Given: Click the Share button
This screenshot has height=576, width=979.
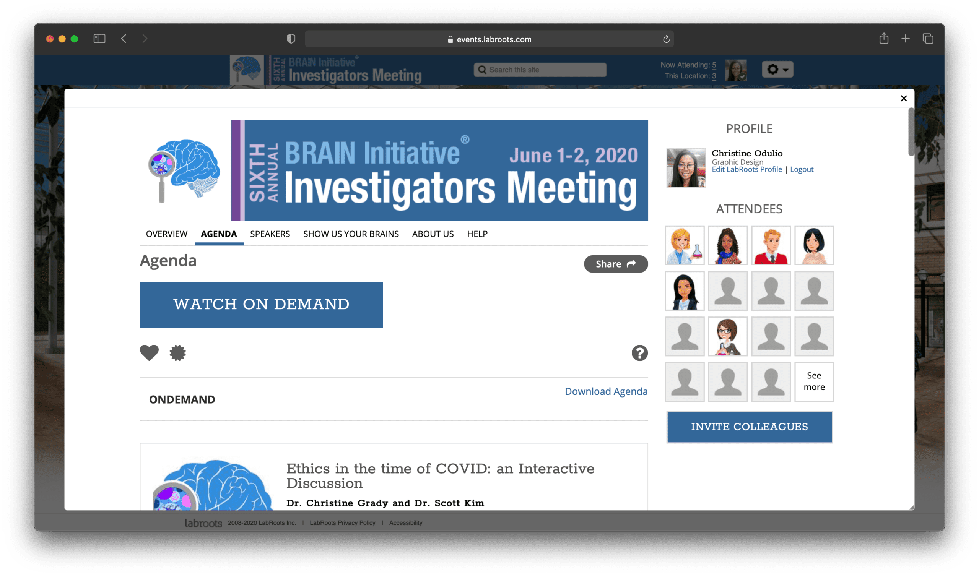Looking at the screenshot, I should pos(616,264).
